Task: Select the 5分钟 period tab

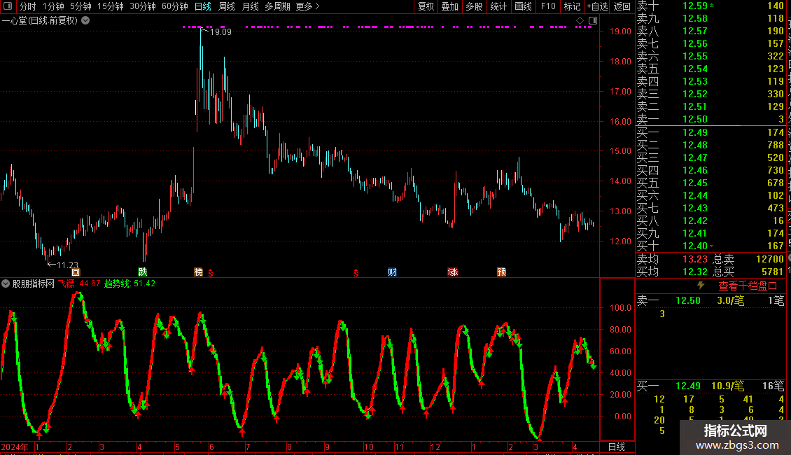Action: 80,6
